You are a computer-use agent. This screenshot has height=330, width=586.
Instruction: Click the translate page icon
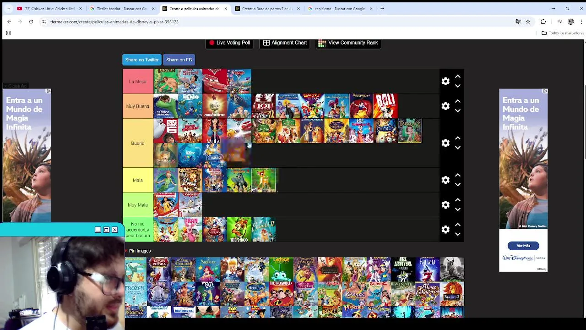point(518,22)
